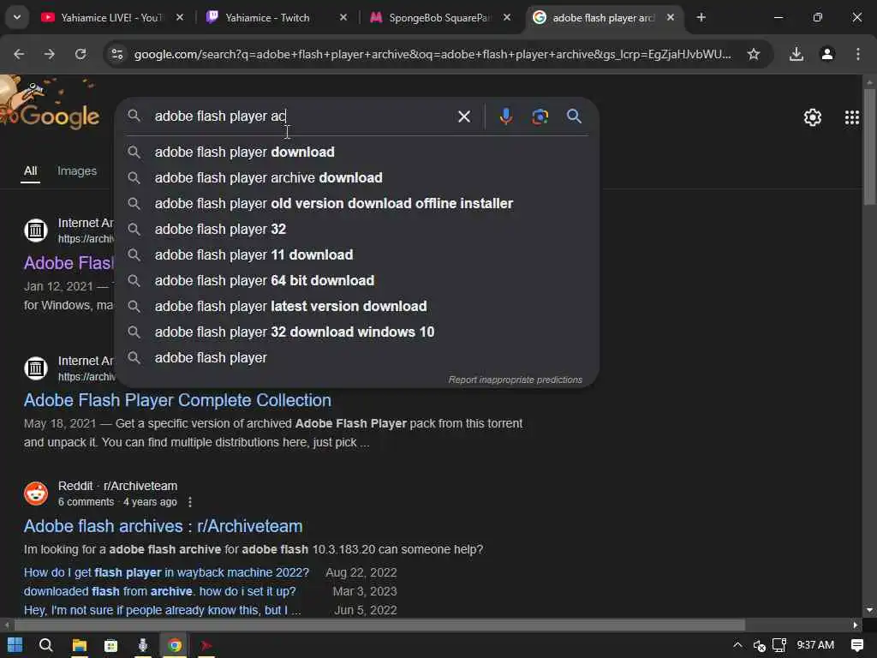Open Adobe Flash Player Complete Collection result
The image size is (877, 658).
(177, 401)
